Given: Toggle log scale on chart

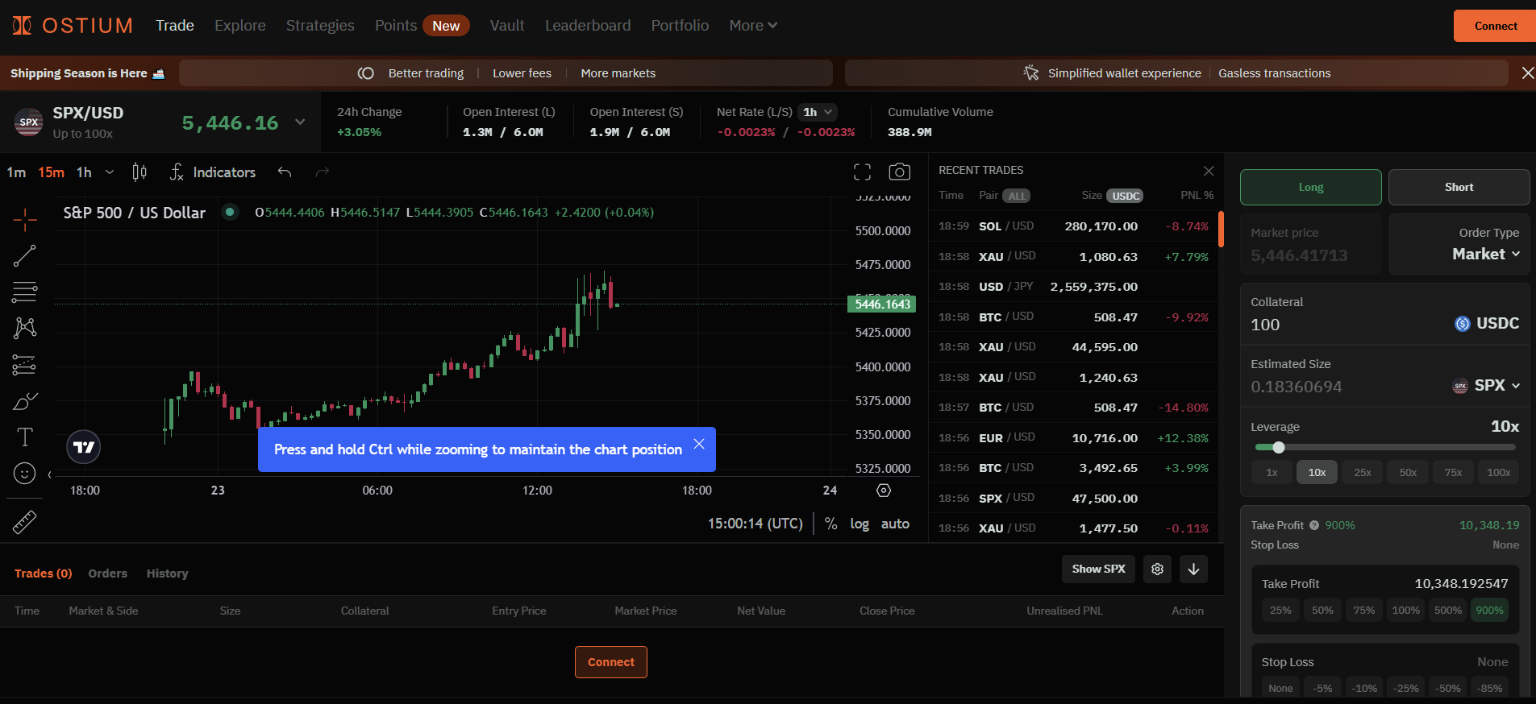Looking at the screenshot, I should tap(860, 524).
